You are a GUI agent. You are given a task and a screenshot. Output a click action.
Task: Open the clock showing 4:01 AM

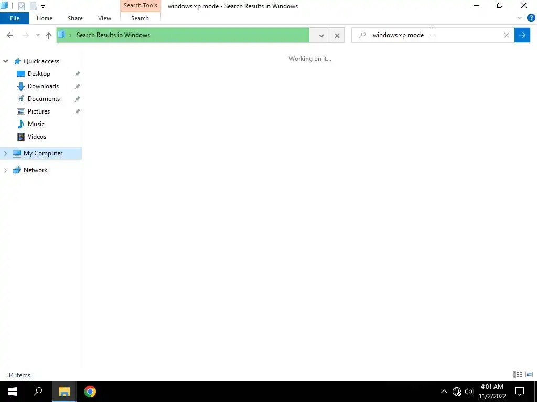click(492, 392)
